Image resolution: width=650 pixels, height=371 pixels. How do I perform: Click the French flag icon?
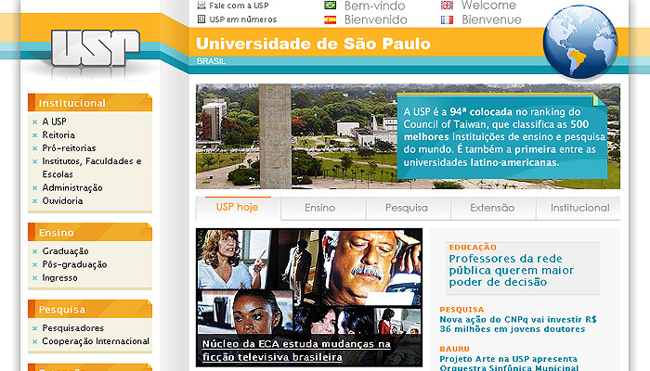447,19
